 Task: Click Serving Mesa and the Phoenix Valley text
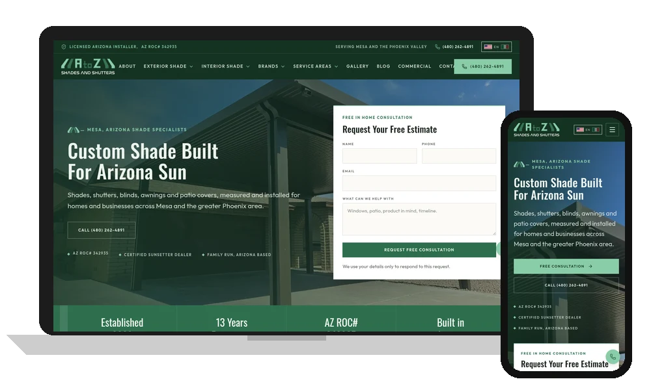[381, 47]
